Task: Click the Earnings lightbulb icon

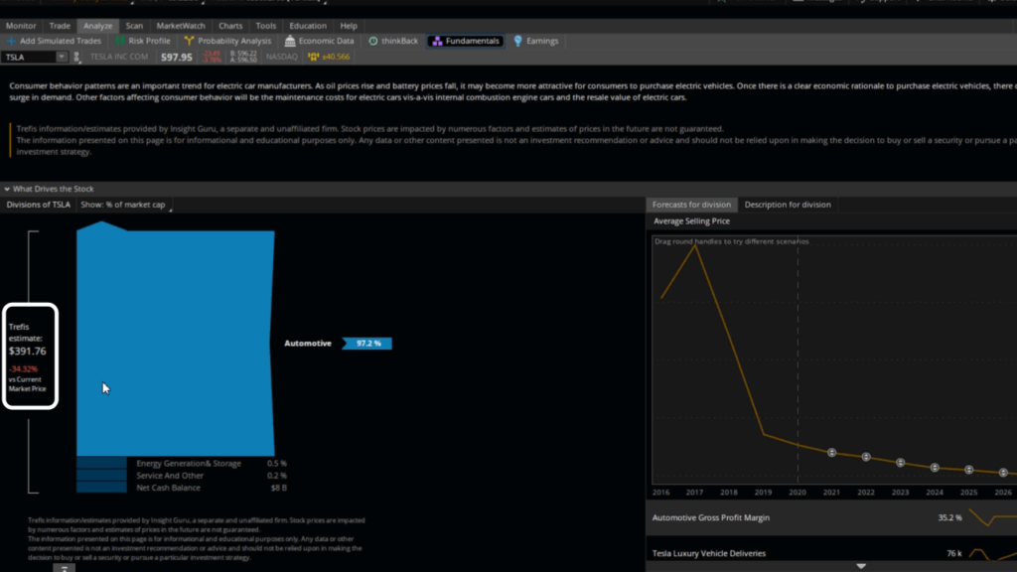Action: pyautogui.click(x=517, y=41)
